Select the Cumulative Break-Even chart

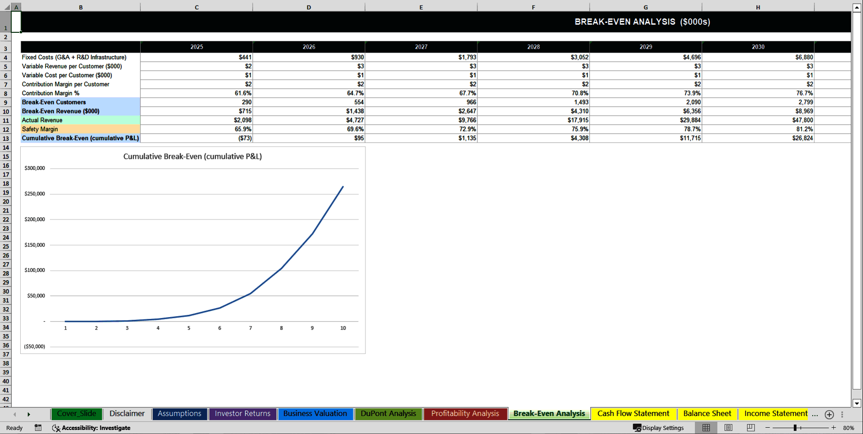(192, 250)
